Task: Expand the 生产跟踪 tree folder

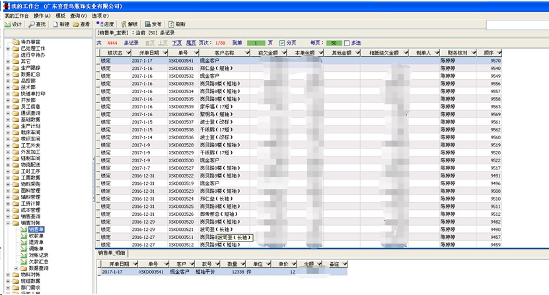Action: click(x=7, y=67)
